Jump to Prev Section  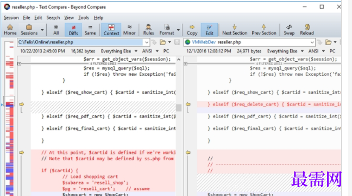264,30
